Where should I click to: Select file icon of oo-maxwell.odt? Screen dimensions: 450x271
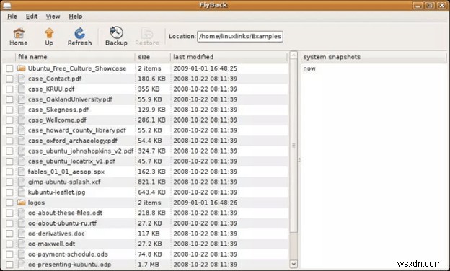[22, 244]
